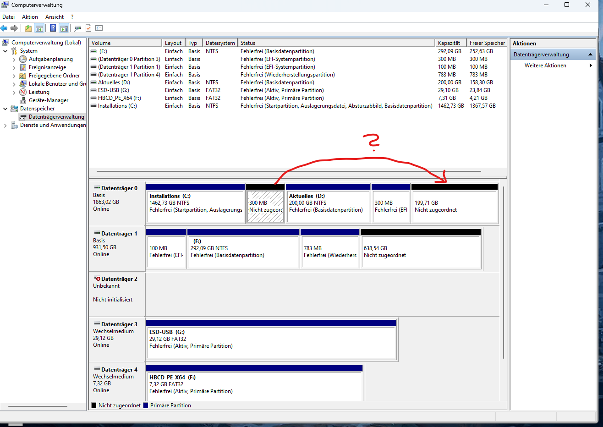The height and width of the screenshot is (427, 603).
Task: Click the page with checkmark toolbar icon
Action: (88, 28)
